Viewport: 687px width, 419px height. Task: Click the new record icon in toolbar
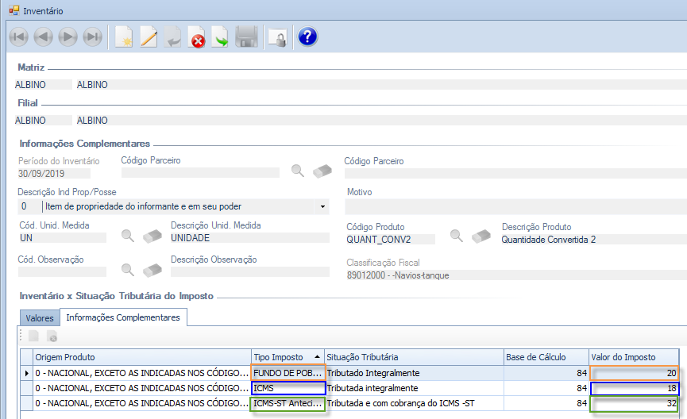pos(123,37)
